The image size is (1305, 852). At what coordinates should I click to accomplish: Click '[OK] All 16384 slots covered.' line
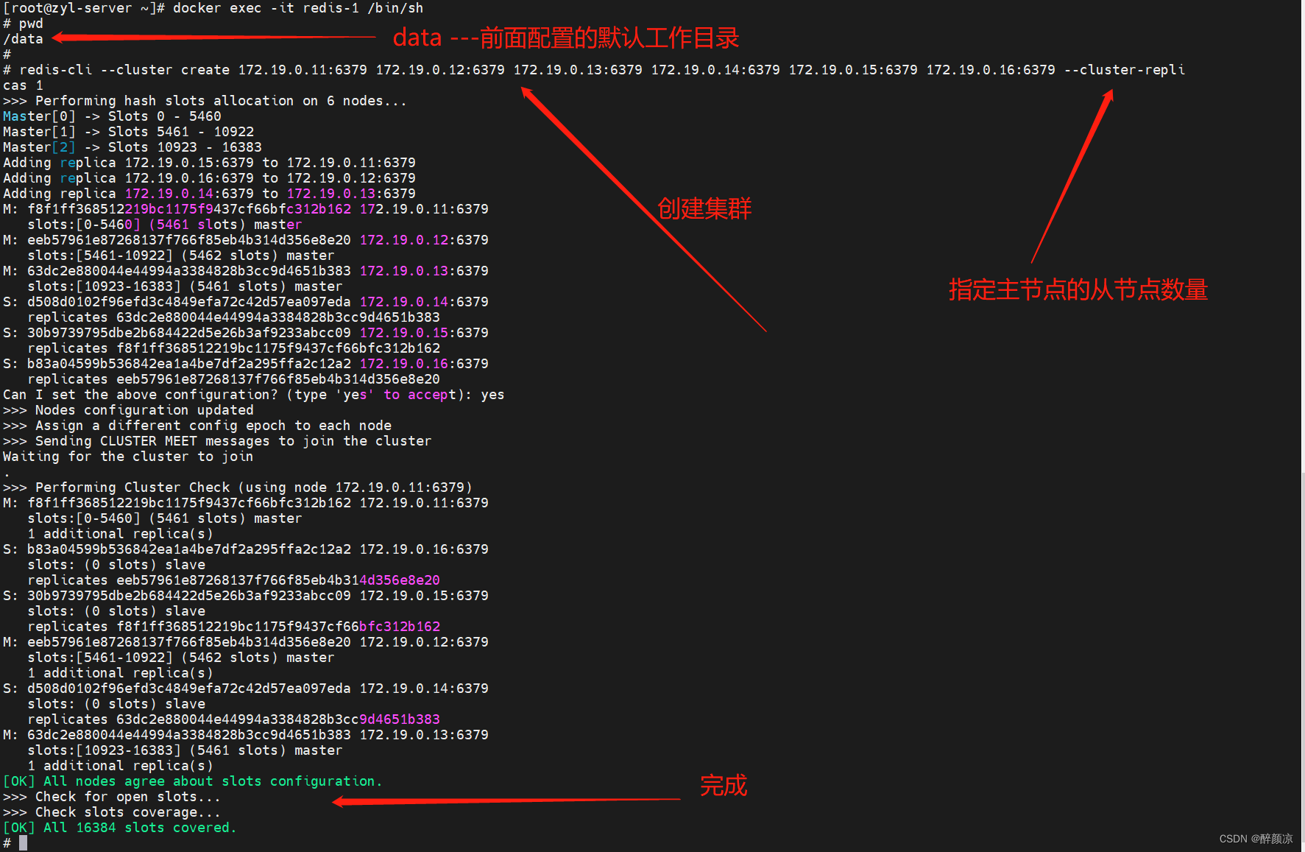[120, 828]
